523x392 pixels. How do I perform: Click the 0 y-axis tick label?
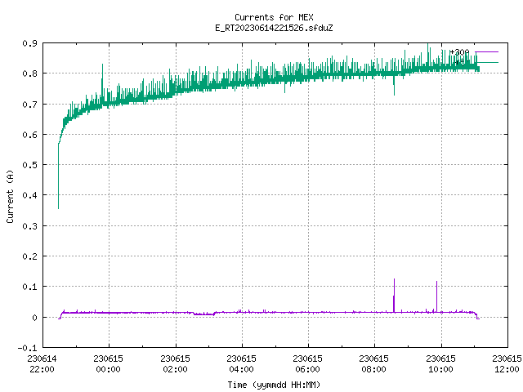coord(34,318)
